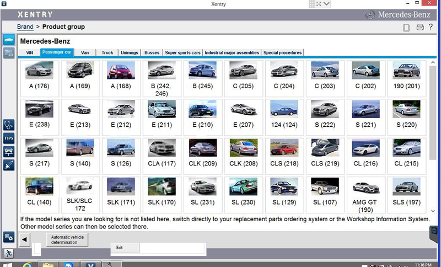Open the C (203) tile

pyautogui.click(x=325, y=78)
